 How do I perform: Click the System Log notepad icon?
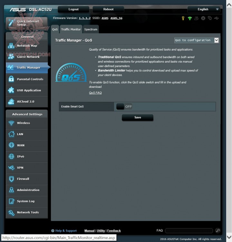(11, 201)
